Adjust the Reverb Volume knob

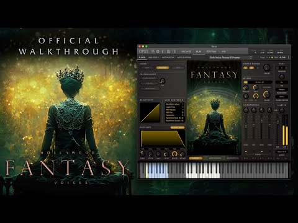[267, 95]
